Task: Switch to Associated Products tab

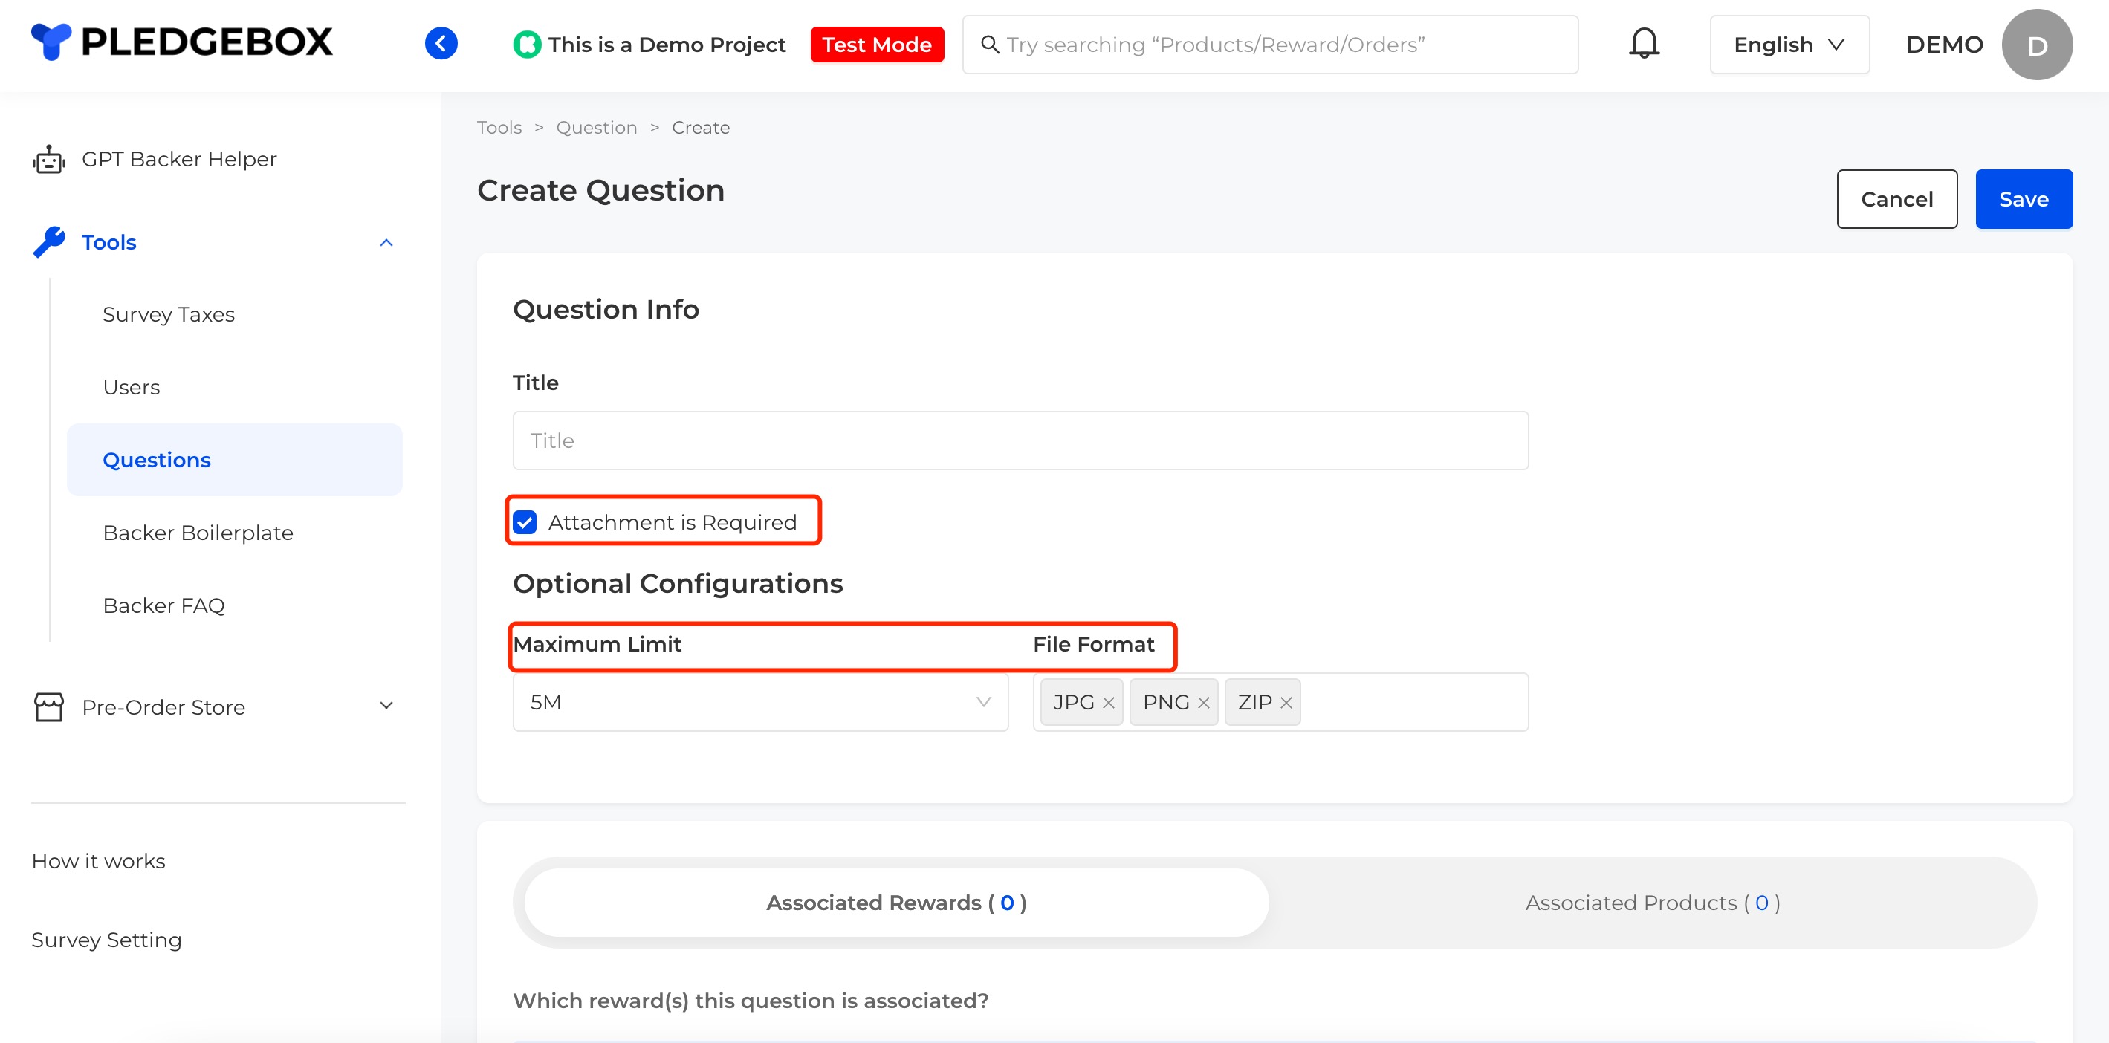Action: coord(1652,902)
